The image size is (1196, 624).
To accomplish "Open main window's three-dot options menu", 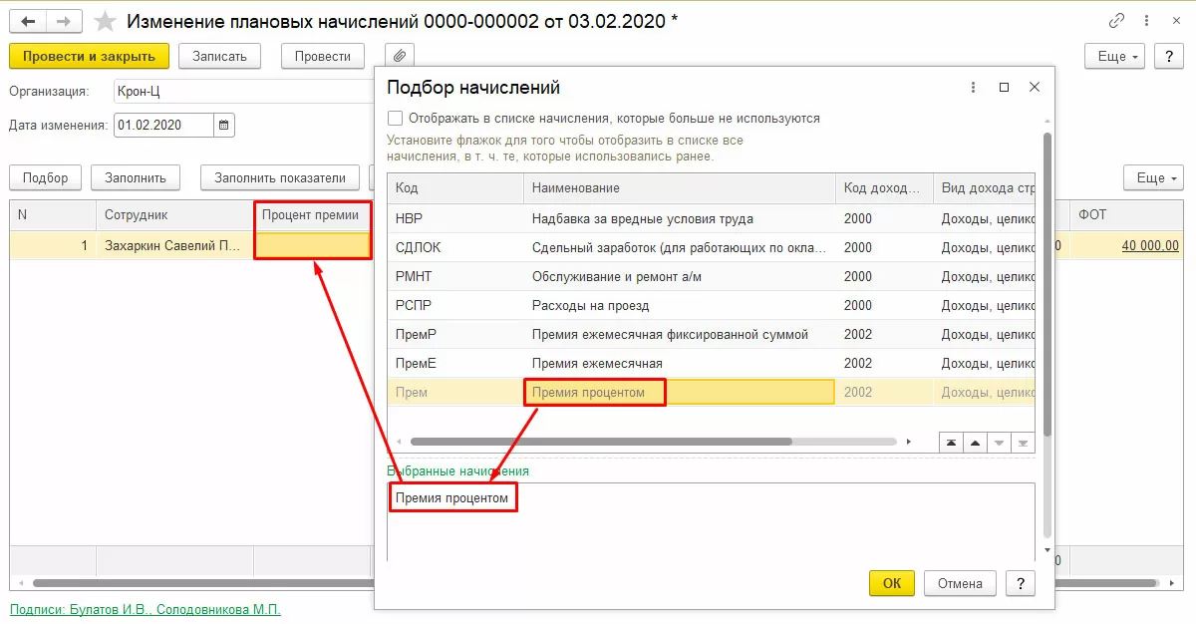I will point(1147,20).
